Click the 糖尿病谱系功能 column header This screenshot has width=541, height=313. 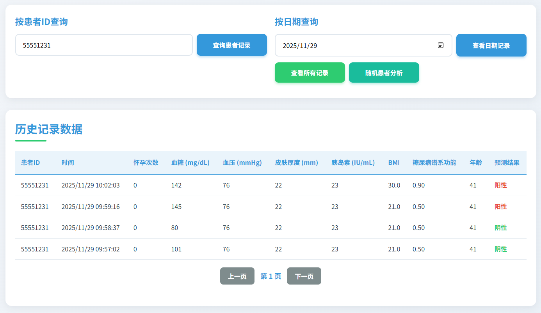coord(434,163)
